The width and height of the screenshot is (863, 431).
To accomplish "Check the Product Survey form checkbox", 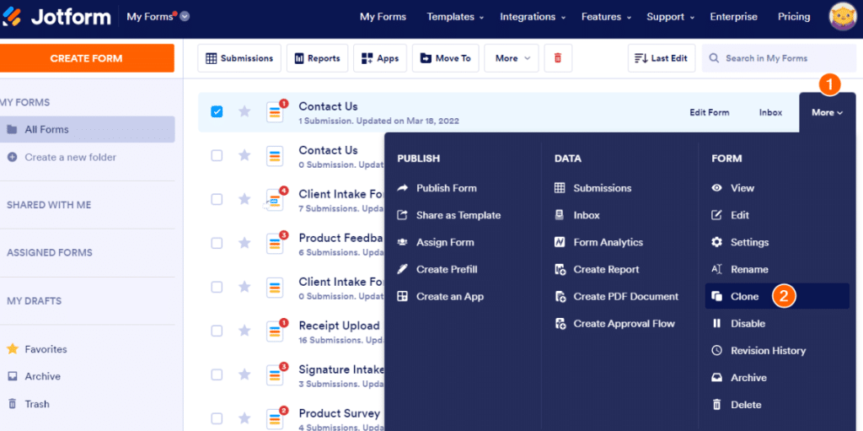I will 217,418.
